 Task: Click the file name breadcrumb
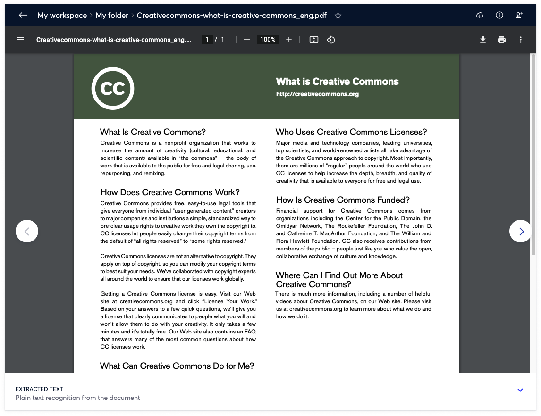(231, 15)
